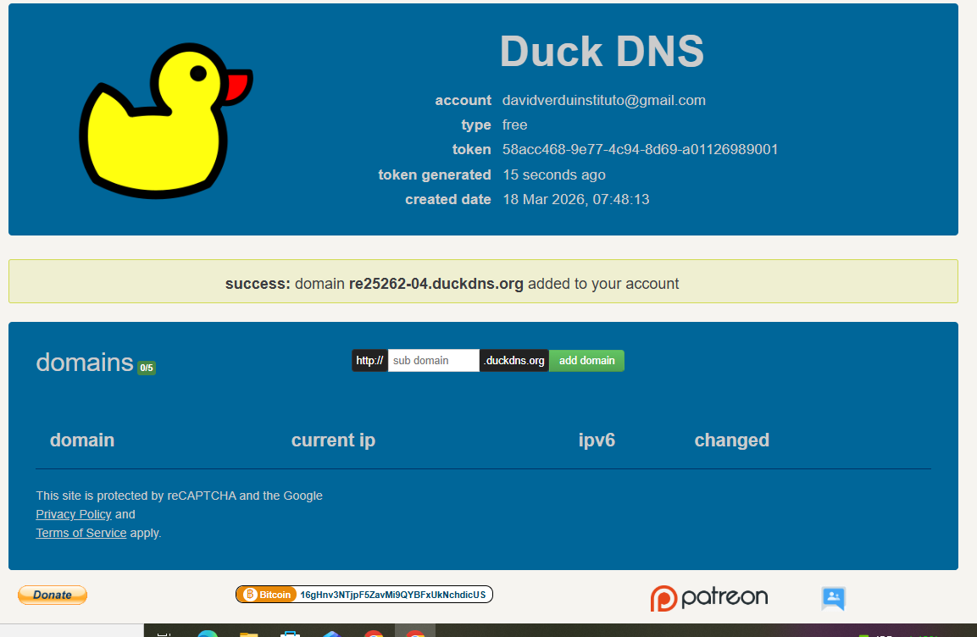Click the token value 58acc468-9e77-4c94-8d69-a01126989001
Viewport: 977px width, 637px height.
pos(640,149)
